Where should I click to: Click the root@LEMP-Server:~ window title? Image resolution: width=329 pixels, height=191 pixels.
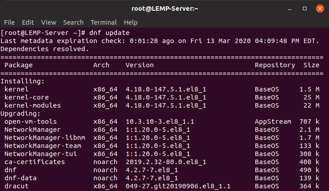click(165, 9)
